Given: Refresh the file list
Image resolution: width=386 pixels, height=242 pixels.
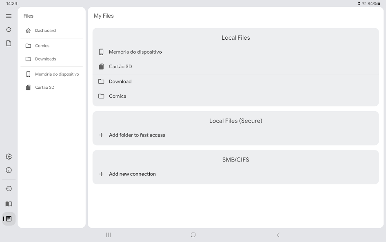Looking at the screenshot, I should 9,29.
